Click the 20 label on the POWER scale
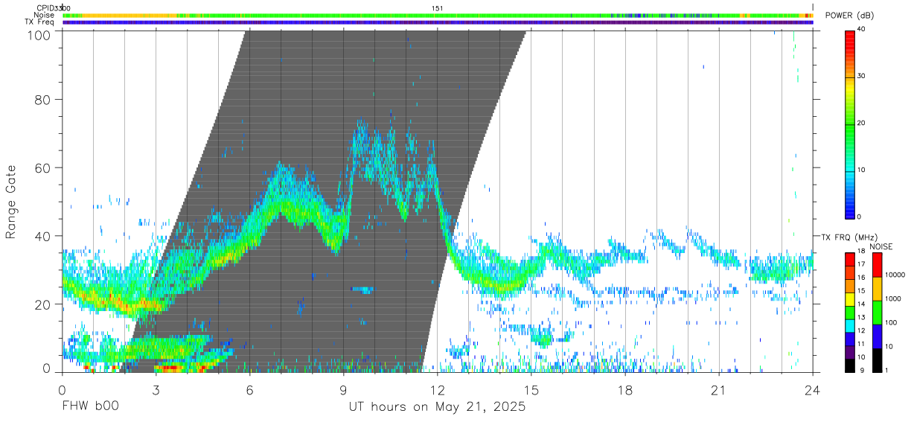The image size is (914, 422). pos(861,124)
